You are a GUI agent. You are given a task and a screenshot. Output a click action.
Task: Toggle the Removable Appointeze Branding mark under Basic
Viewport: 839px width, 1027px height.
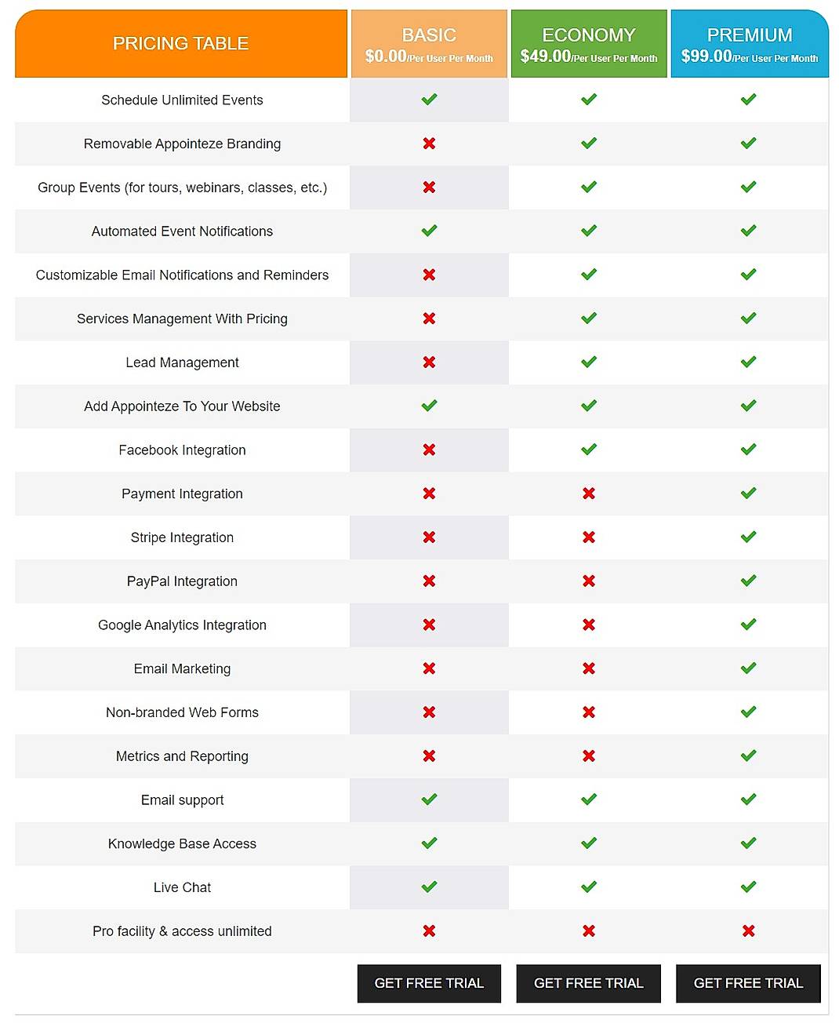(x=428, y=144)
